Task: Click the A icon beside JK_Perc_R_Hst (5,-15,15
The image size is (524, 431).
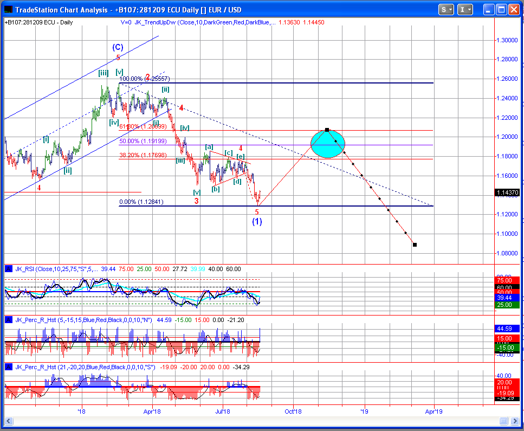Action: click(8, 320)
